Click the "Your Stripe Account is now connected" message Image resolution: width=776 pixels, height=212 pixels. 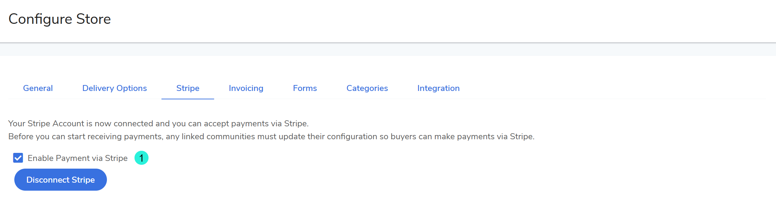pyautogui.click(x=158, y=123)
